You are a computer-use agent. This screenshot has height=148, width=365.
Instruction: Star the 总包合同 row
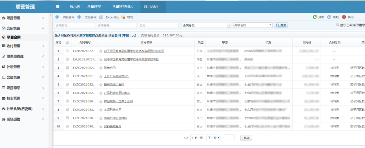point(101,51)
